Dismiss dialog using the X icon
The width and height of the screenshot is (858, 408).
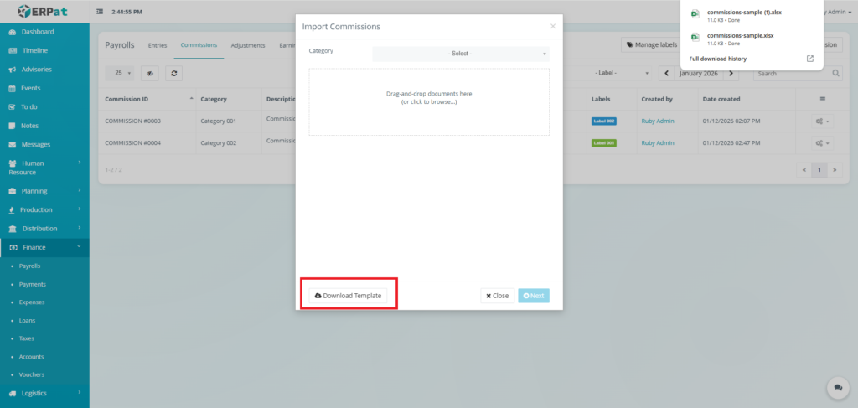coord(553,26)
